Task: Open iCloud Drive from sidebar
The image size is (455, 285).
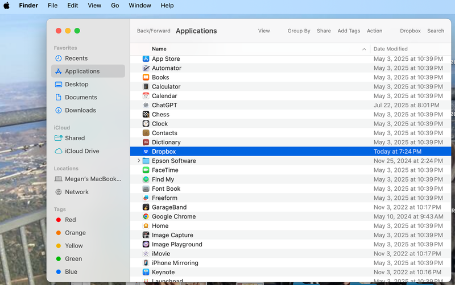Action: click(82, 151)
